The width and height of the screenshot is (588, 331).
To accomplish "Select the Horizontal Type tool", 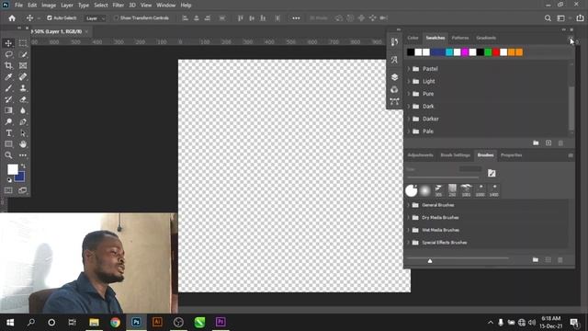I will [8, 132].
